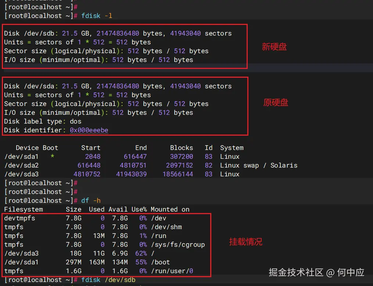The height and width of the screenshot is (286, 373).
Task: Click the 55% usage value
Action: tap(141, 262)
